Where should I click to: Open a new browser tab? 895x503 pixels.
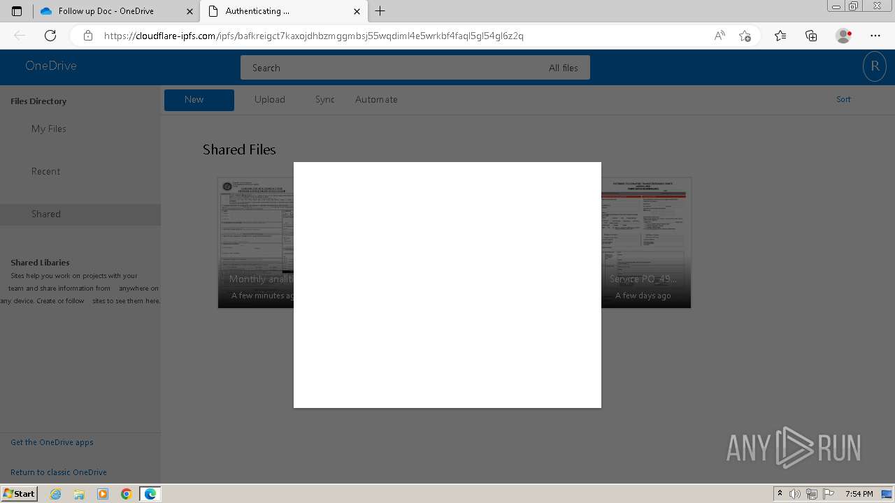pos(380,11)
